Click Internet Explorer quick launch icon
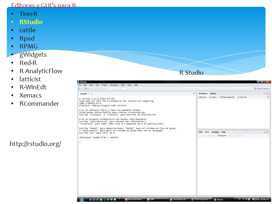 coord(97,199)
